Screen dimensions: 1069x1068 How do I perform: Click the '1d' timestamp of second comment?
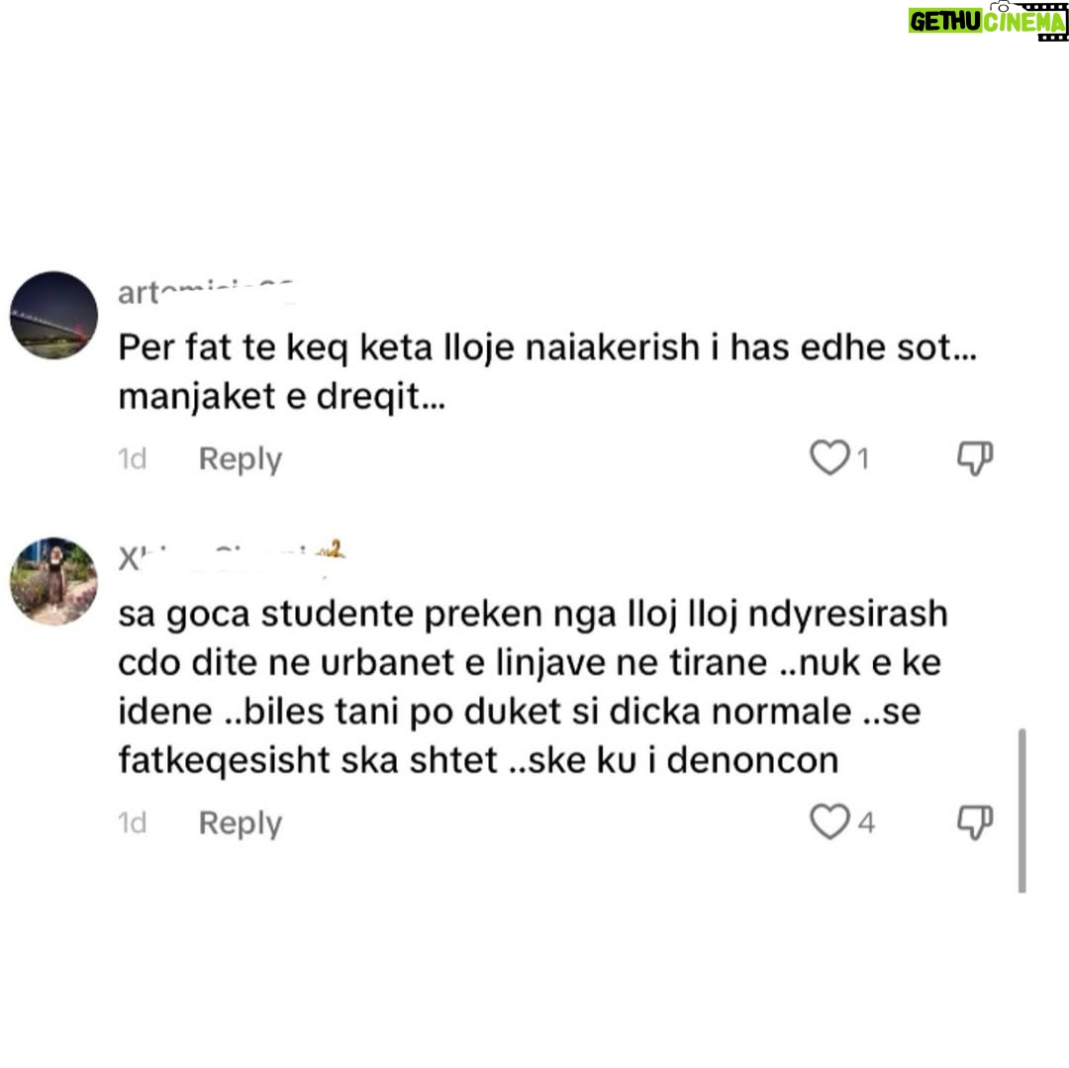(x=133, y=823)
